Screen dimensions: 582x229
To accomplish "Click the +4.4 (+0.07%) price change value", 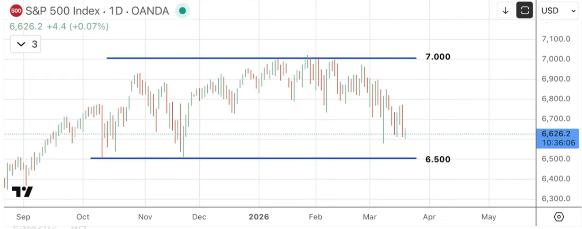I will pos(77,26).
